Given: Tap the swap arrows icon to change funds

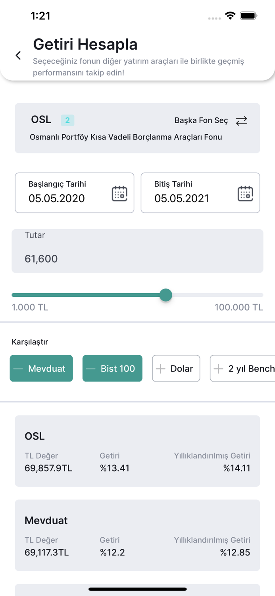Looking at the screenshot, I should pos(242,120).
